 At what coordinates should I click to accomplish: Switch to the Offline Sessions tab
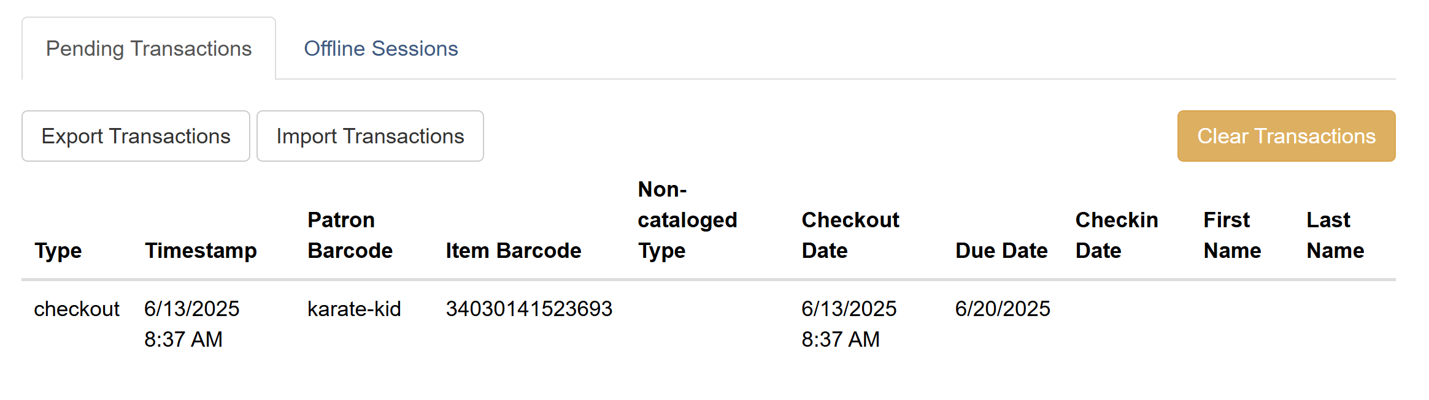(380, 48)
